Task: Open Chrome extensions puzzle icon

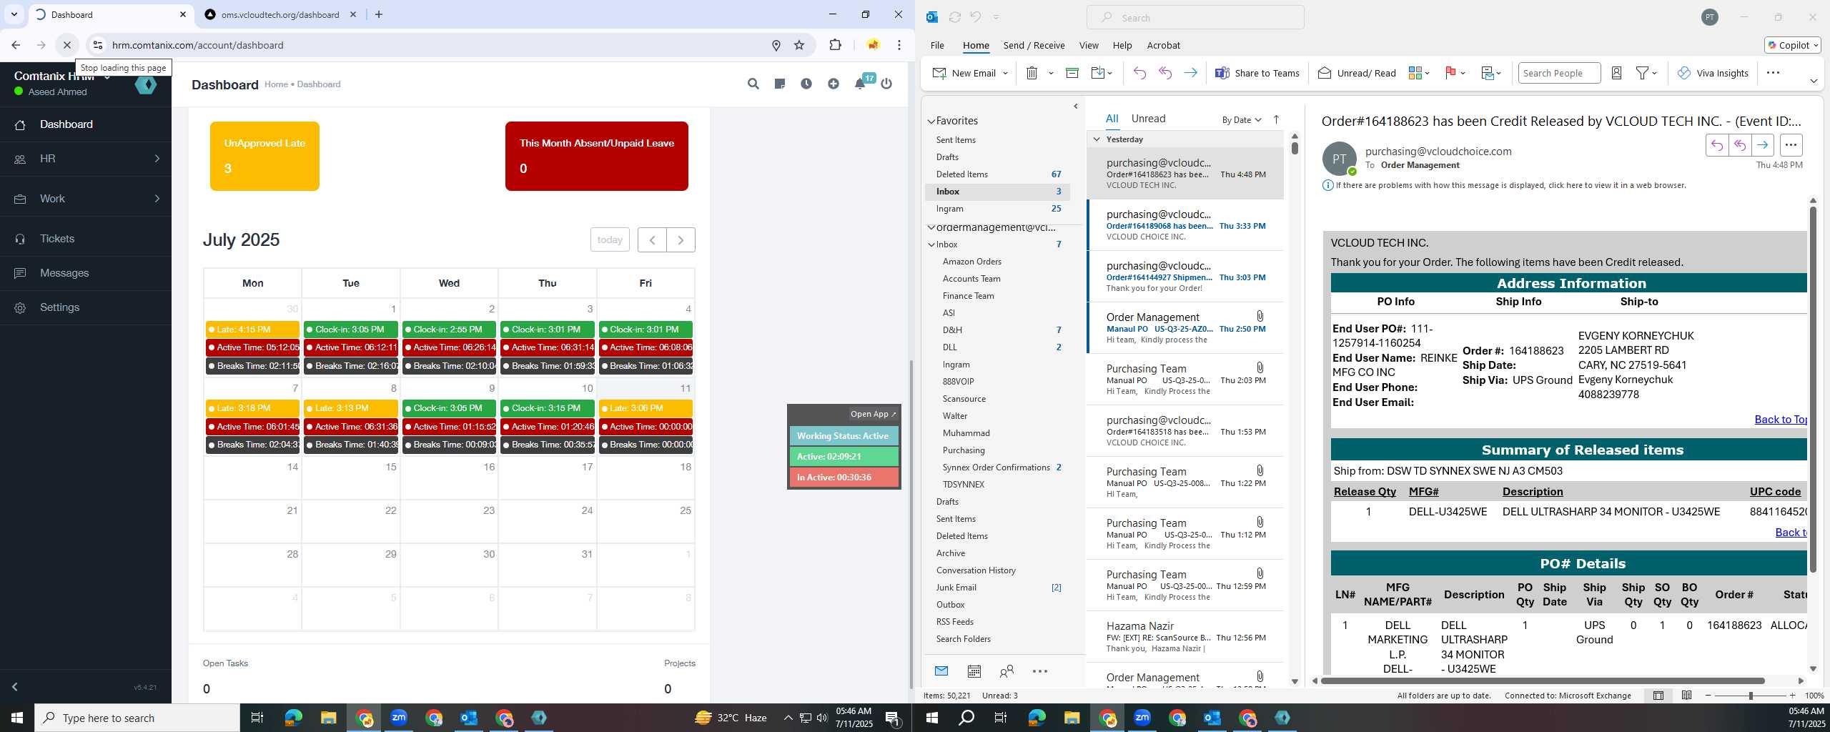Action: click(x=835, y=45)
